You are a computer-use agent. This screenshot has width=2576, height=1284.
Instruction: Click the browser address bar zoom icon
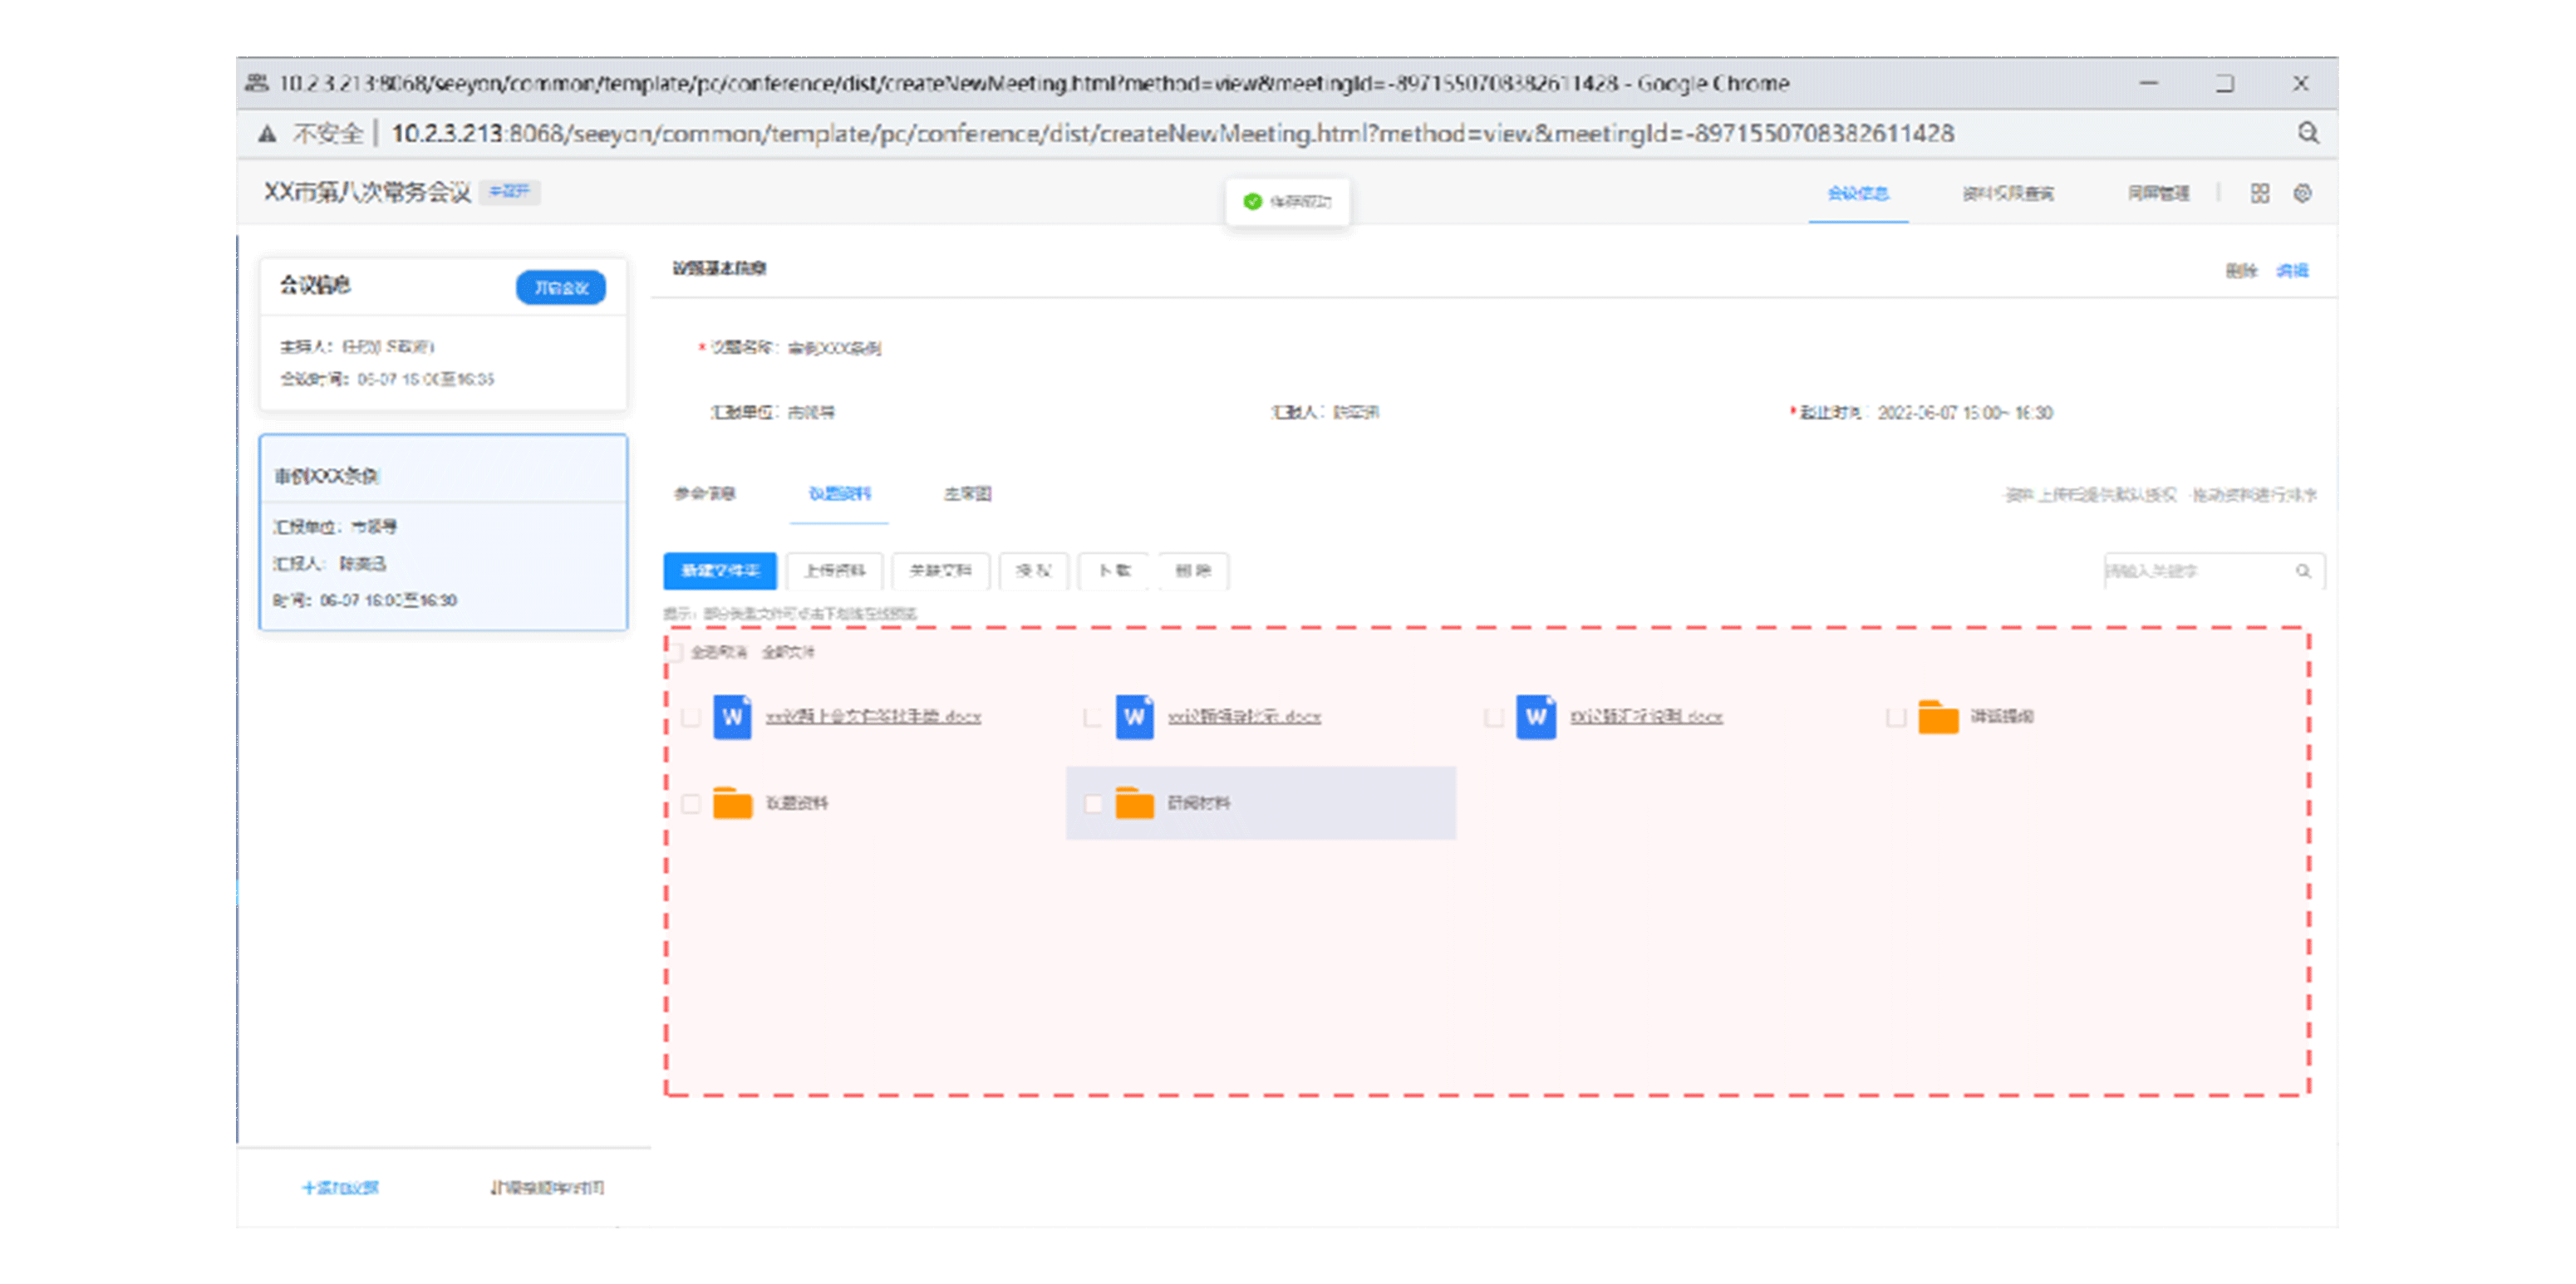click(x=2308, y=133)
